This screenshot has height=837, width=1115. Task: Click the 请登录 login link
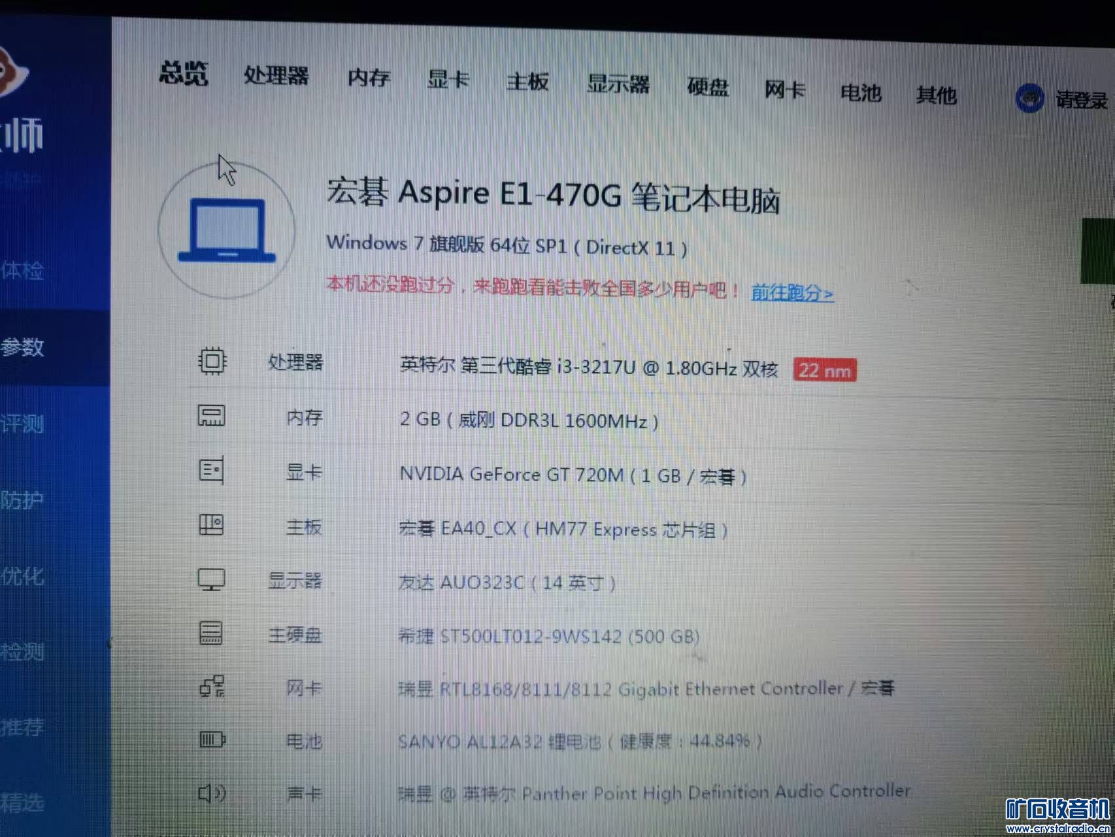coord(1081,100)
